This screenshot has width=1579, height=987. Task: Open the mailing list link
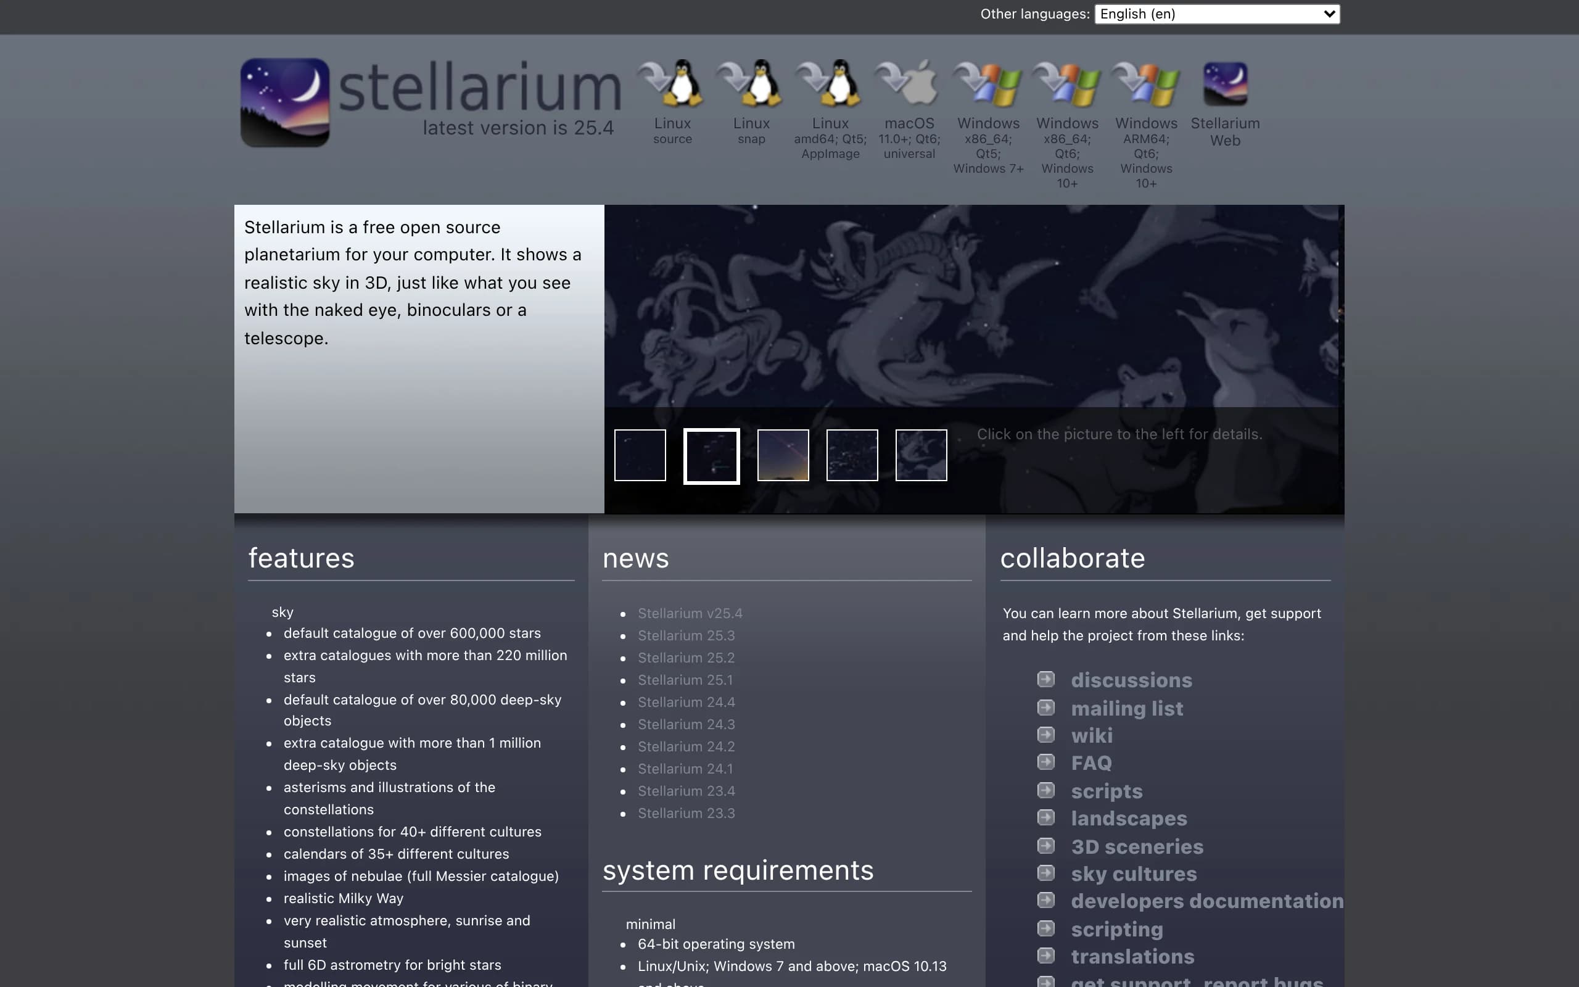click(1127, 708)
